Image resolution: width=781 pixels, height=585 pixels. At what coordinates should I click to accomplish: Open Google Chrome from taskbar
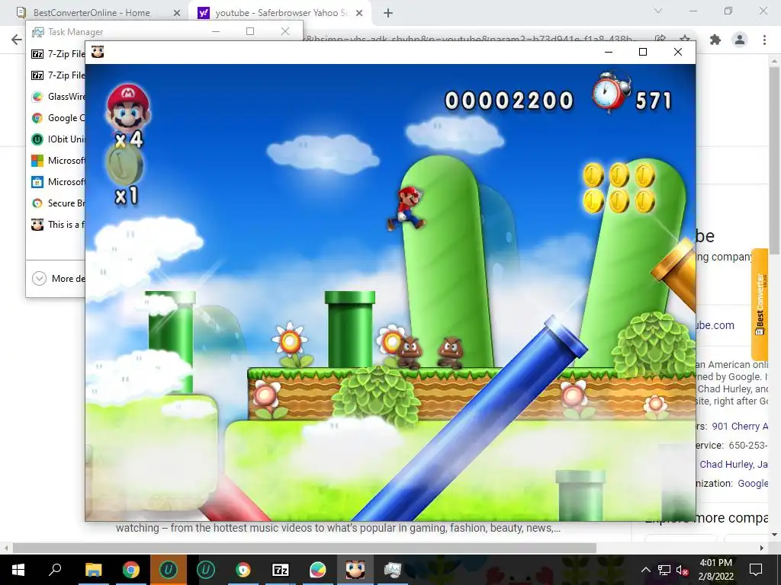coord(130,570)
